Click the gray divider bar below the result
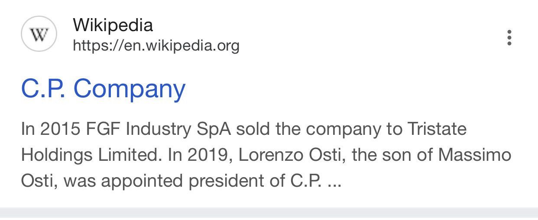Image resolution: width=538 pixels, height=220 pixels. [x=269, y=213]
